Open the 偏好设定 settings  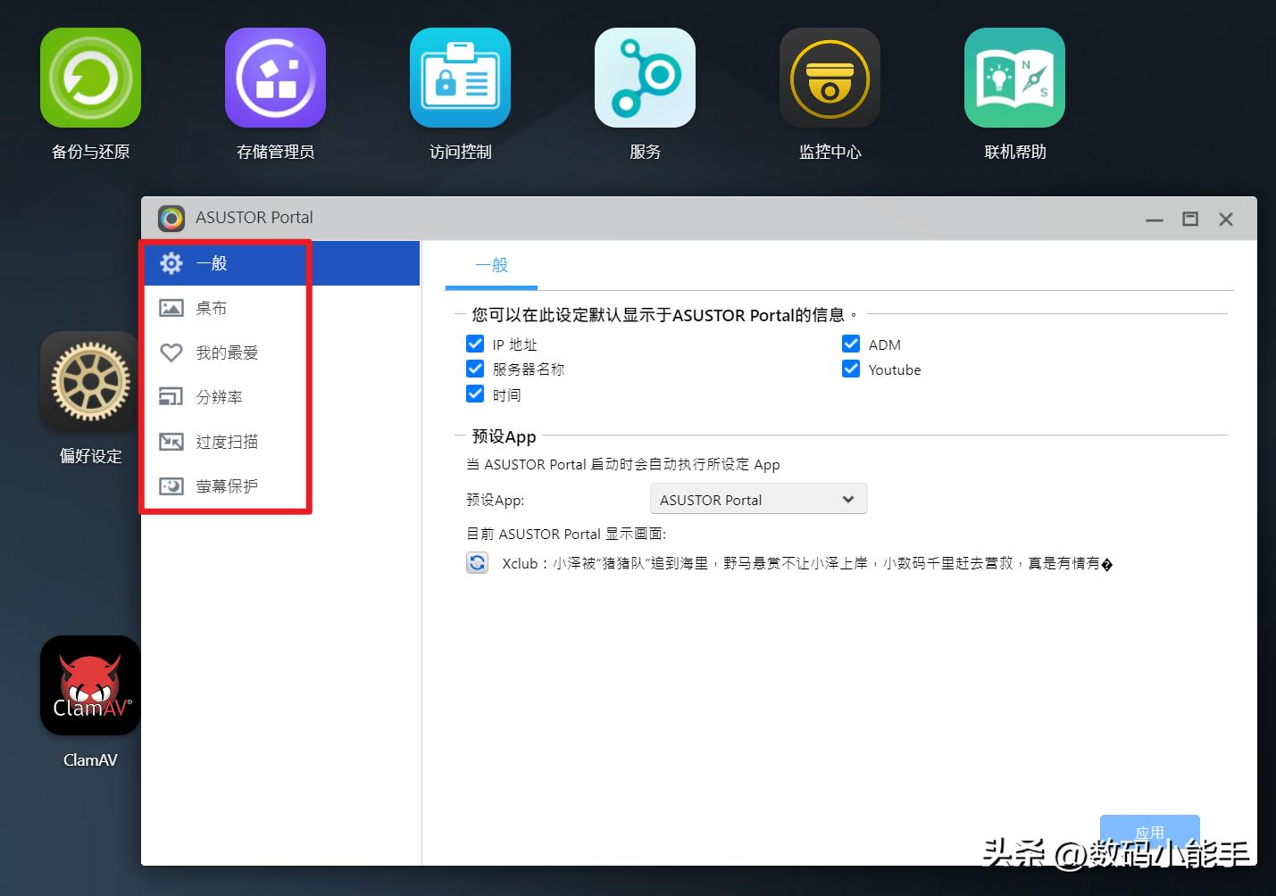tap(89, 382)
